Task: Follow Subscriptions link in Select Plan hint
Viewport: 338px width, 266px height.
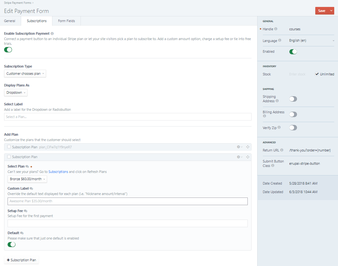Action: coord(58,172)
